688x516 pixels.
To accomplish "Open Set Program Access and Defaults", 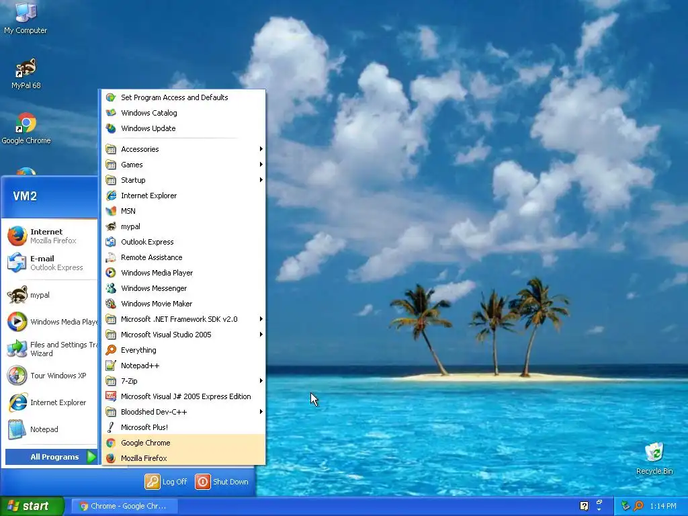I will click(x=183, y=97).
